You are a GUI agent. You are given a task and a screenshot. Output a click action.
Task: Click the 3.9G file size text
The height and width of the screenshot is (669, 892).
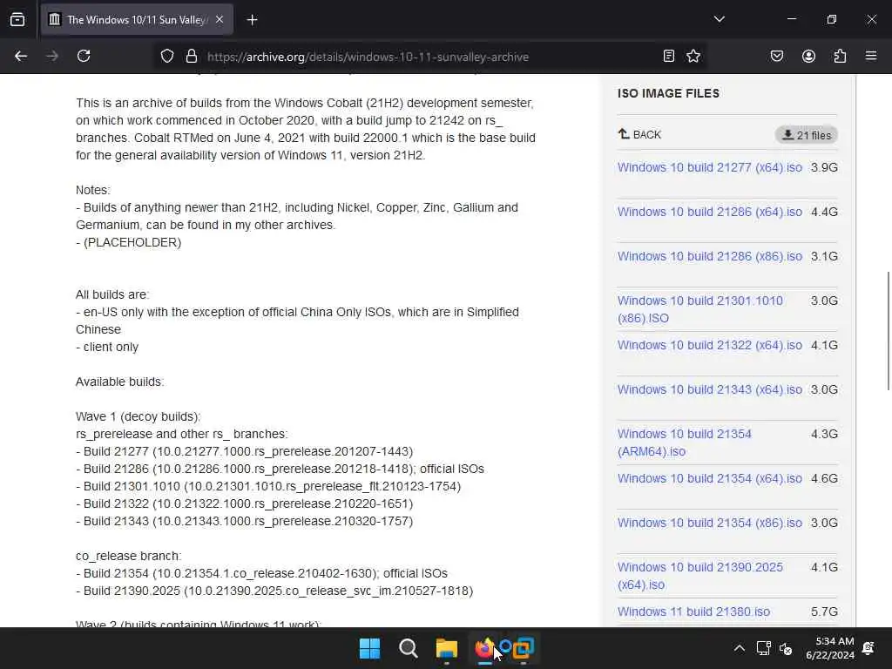(x=824, y=167)
